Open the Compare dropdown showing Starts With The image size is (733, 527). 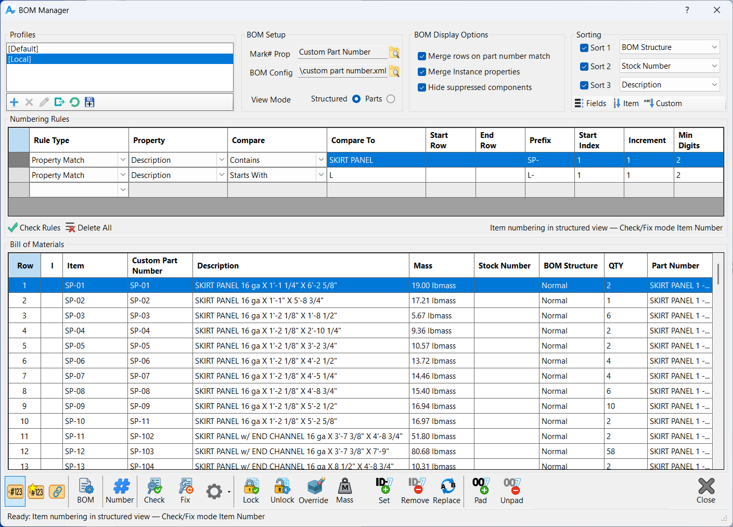pyautogui.click(x=321, y=175)
